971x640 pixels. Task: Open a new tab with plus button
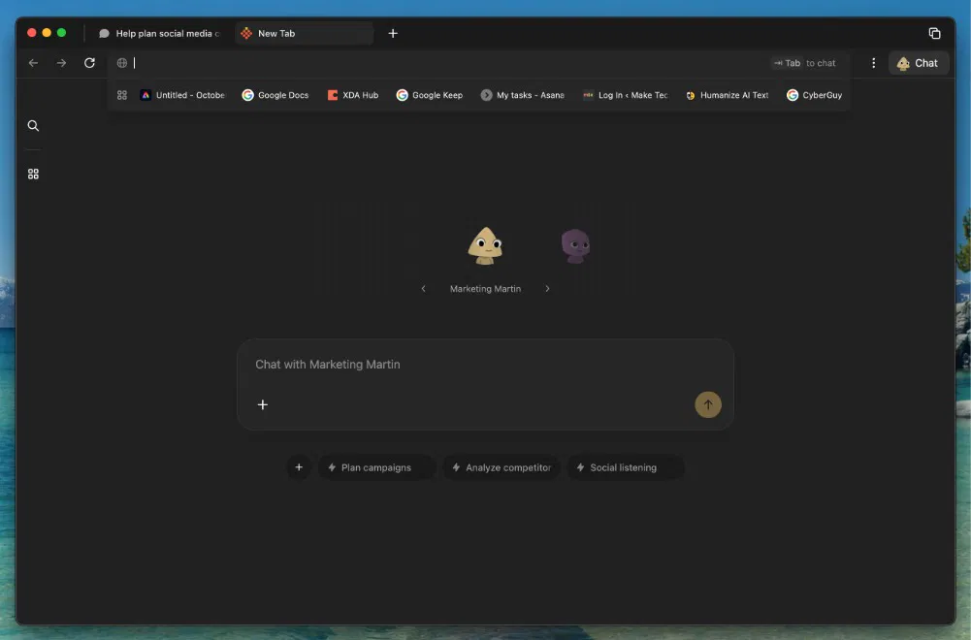tap(393, 33)
